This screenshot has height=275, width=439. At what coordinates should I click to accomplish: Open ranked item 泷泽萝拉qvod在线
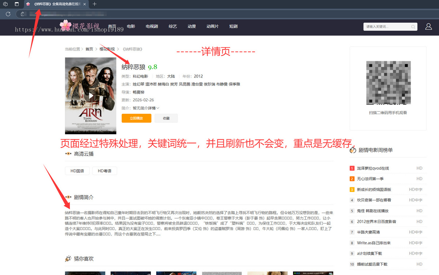373,168
